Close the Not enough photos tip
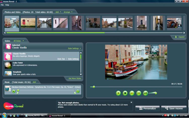 pyautogui.click(x=131, y=103)
